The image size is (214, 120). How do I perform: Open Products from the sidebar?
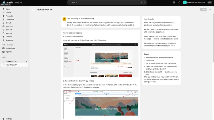pos(15,16)
